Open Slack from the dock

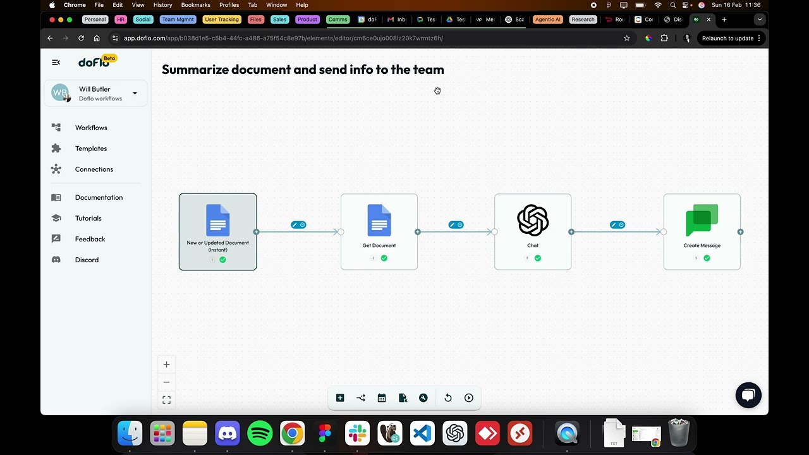click(357, 434)
